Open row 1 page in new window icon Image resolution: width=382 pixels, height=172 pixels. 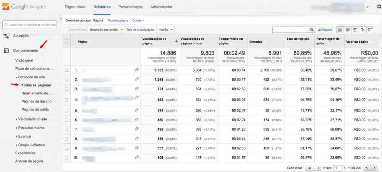pyautogui.click(x=136, y=70)
